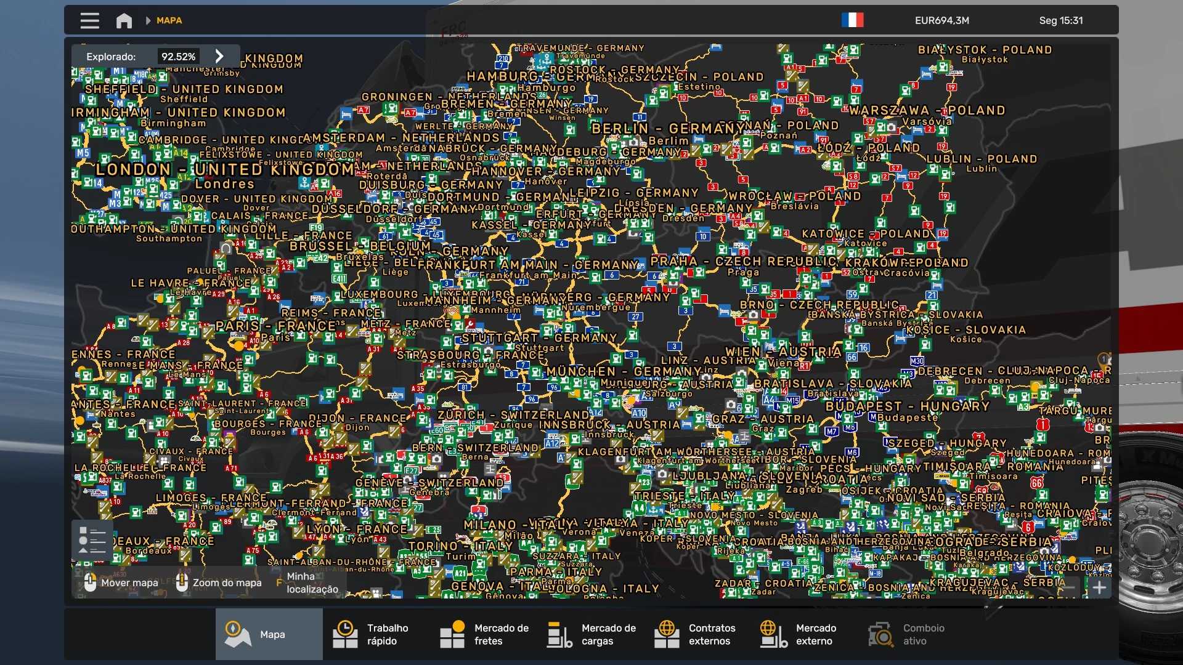
Task: Zoom out with the minus button
Action: (x=1070, y=588)
